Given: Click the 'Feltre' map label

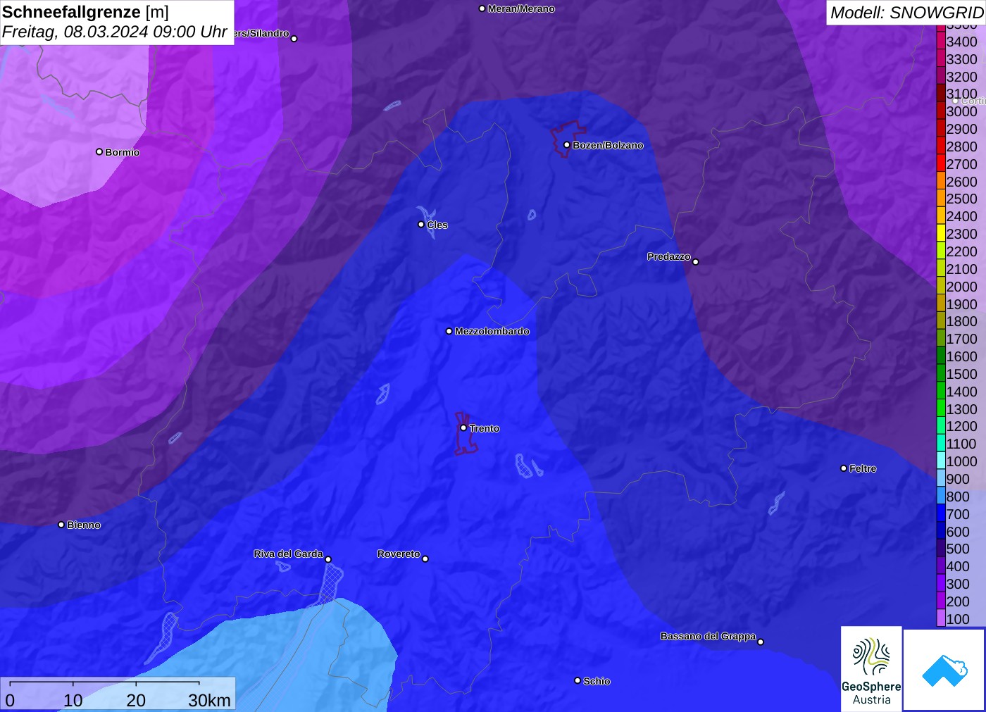Looking at the screenshot, I should pos(863,468).
